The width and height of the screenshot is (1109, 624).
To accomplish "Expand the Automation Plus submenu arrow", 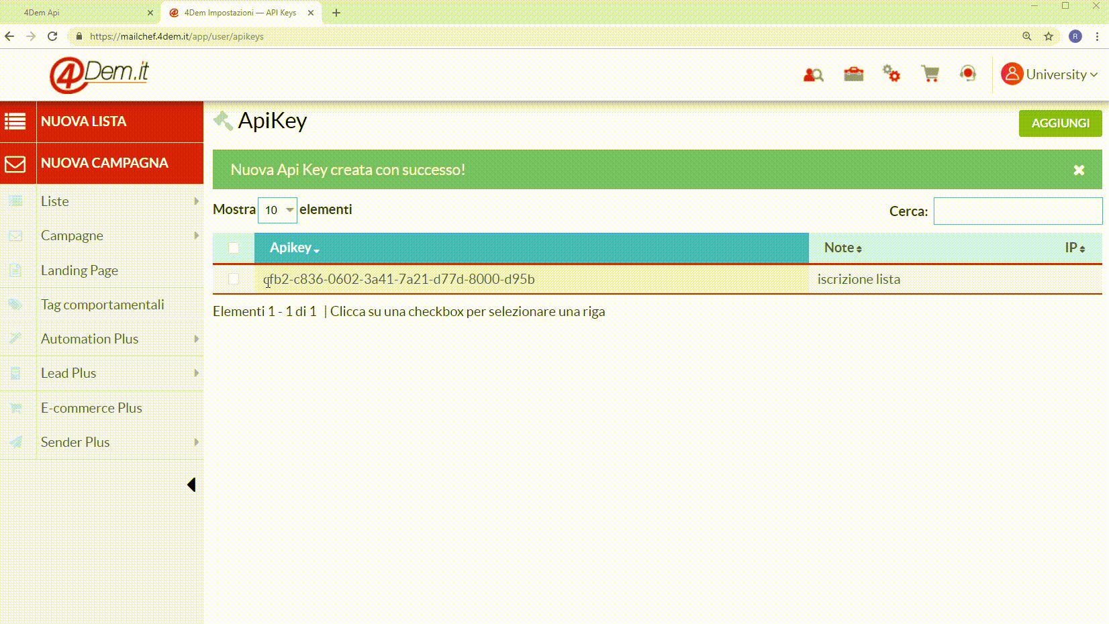I will pos(196,339).
